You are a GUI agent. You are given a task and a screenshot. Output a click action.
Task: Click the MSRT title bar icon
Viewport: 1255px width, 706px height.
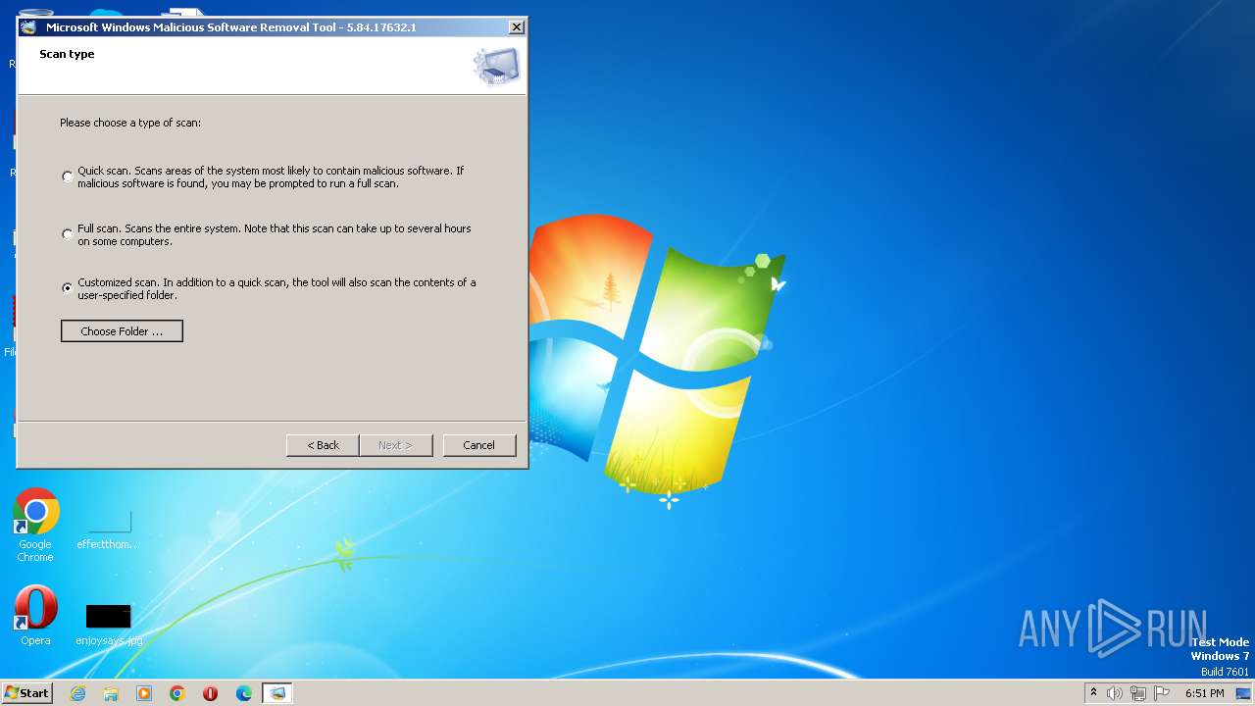28,27
